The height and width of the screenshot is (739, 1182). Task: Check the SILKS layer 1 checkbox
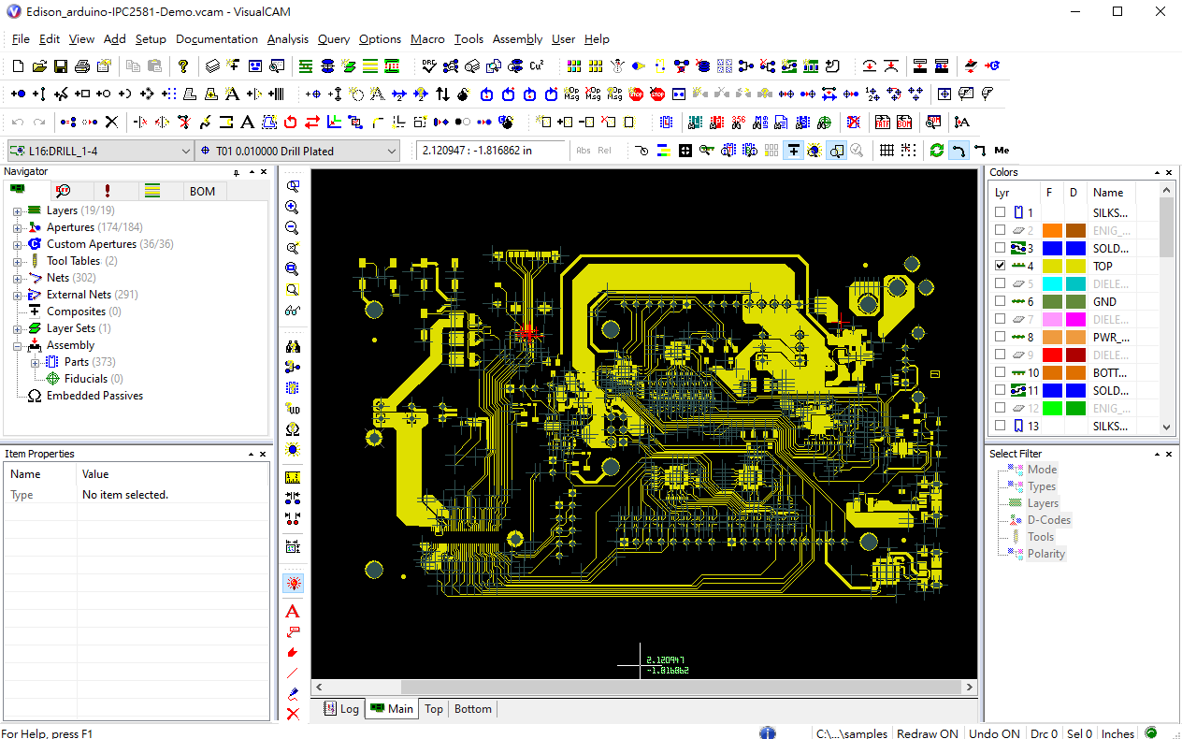(x=1001, y=213)
